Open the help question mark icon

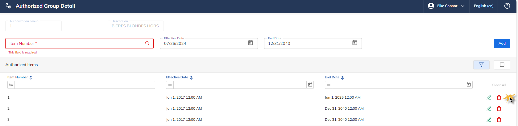click(507, 6)
